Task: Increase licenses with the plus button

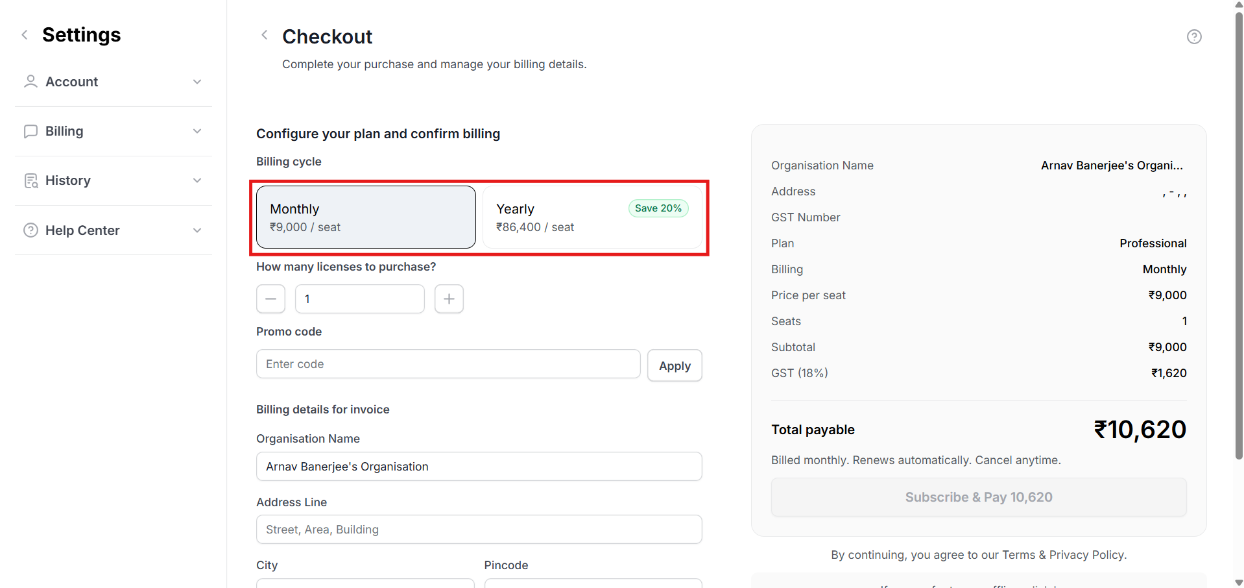Action: pyautogui.click(x=449, y=299)
